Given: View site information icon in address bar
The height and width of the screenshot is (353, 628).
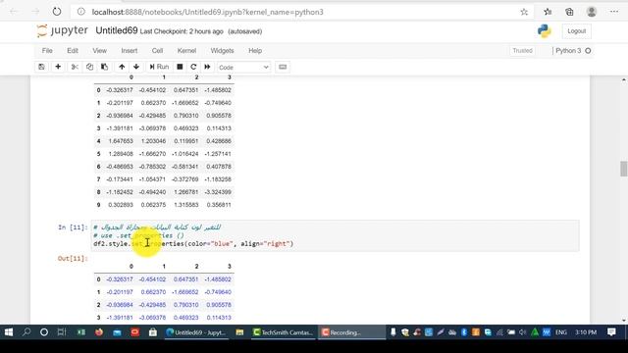Looking at the screenshot, I should click(x=81, y=12).
